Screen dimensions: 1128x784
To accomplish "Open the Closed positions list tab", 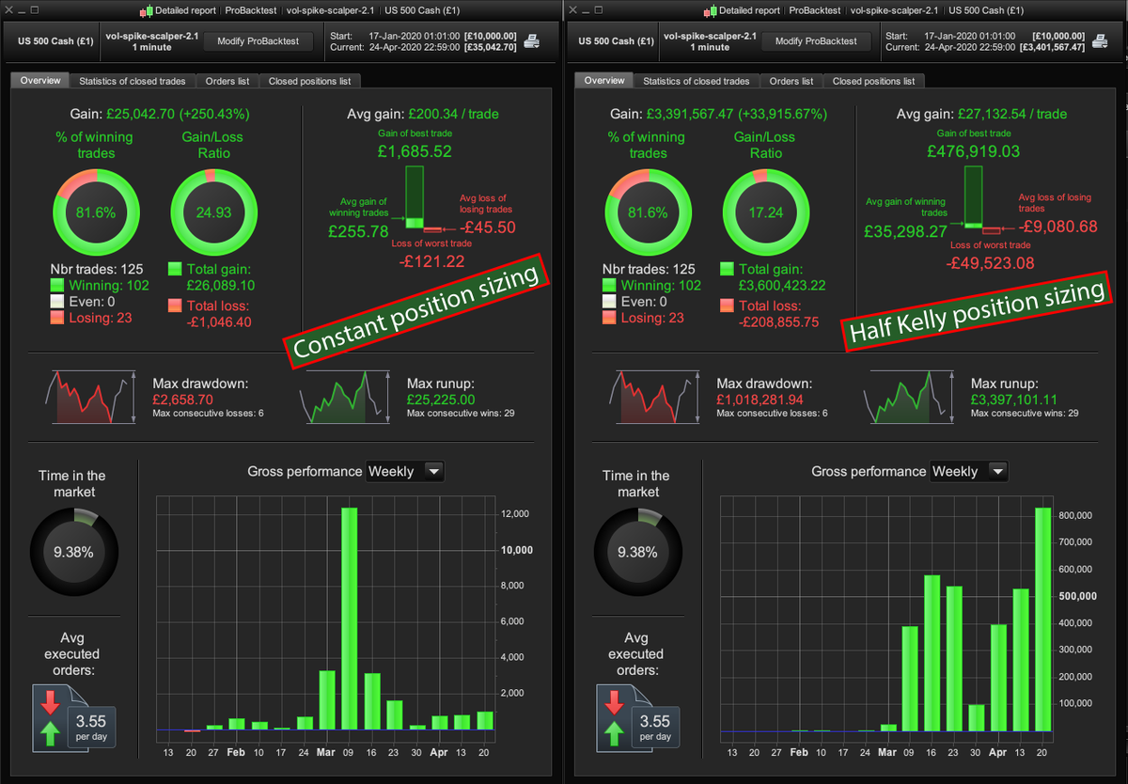I will (311, 80).
